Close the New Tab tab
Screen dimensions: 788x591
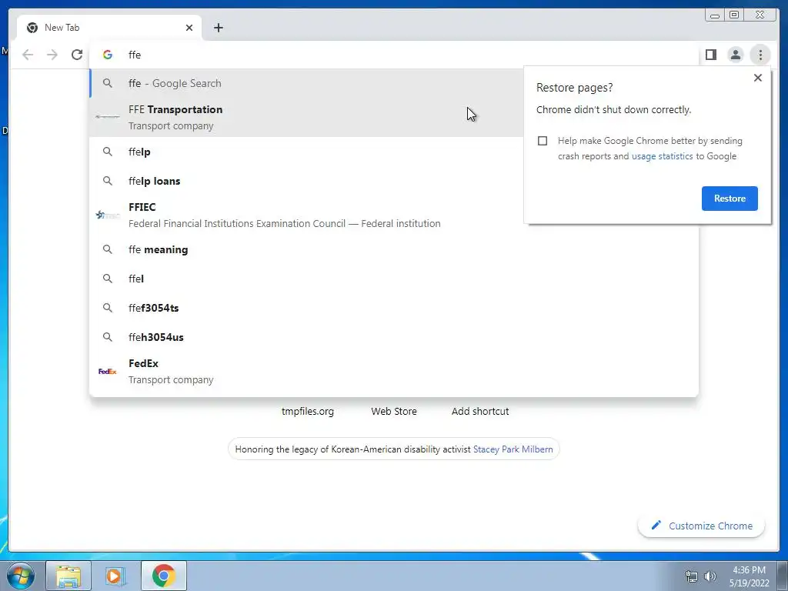[189, 28]
